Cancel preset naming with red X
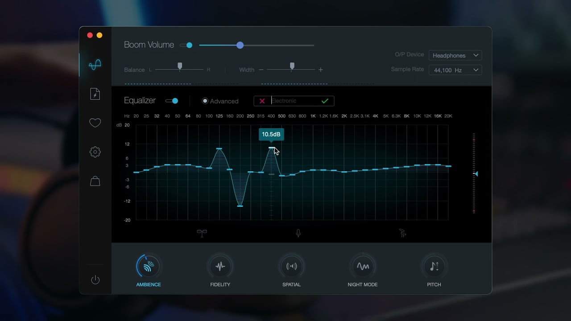This screenshot has height=321, width=571. click(262, 101)
